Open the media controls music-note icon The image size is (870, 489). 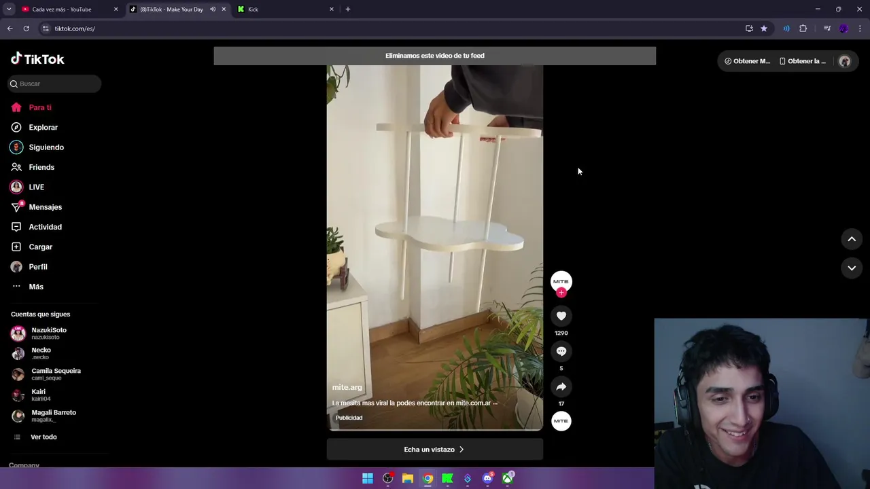pos(827,29)
